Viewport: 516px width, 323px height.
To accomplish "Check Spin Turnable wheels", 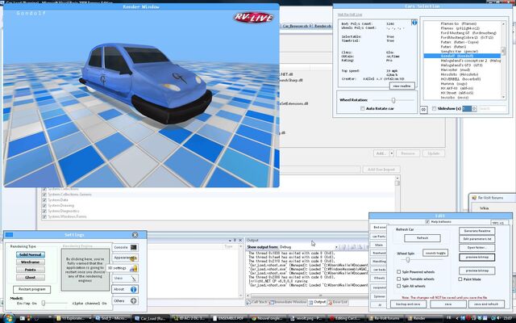I will pyautogui.click(x=398, y=279).
